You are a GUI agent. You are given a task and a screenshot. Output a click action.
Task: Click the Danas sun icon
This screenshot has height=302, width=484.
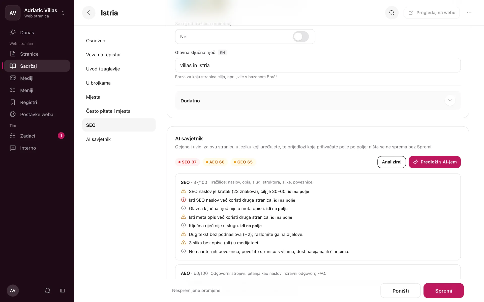coord(13,32)
